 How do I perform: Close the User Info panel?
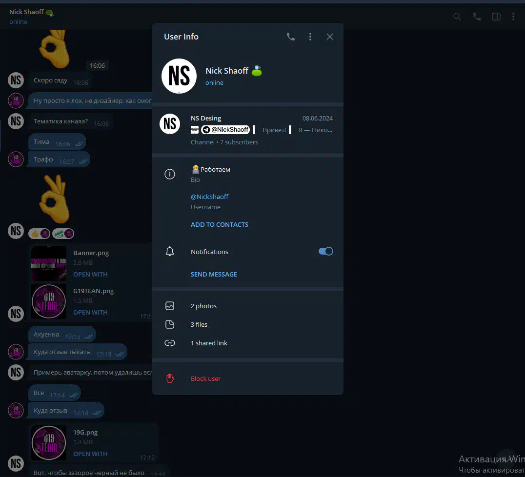[330, 37]
